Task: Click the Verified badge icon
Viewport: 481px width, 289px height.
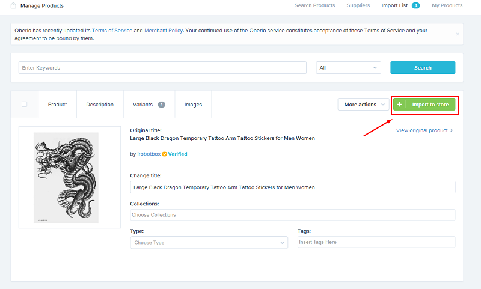Action: click(164, 154)
